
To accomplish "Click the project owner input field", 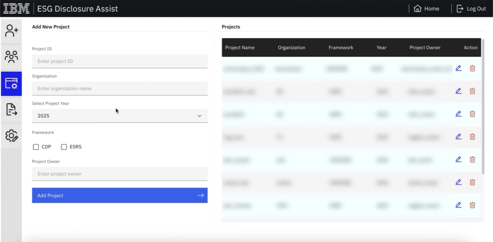I will pyautogui.click(x=120, y=174).
